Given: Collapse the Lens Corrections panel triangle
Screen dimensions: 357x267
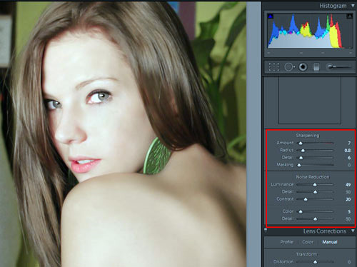Looking at the screenshot, I should coord(353,231).
